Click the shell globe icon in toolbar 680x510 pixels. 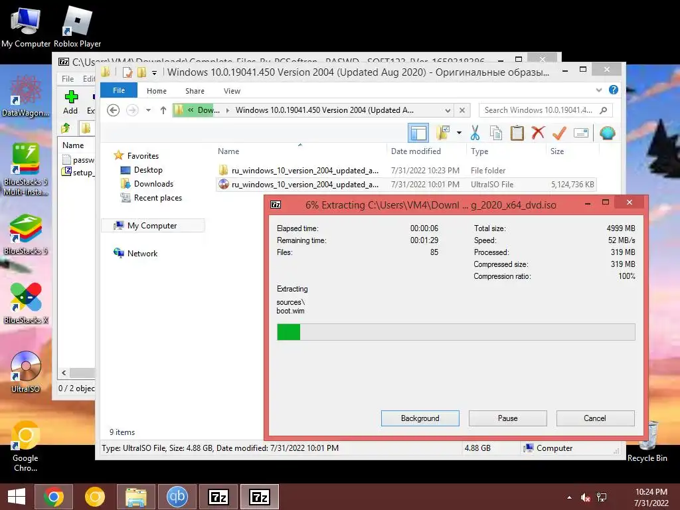pos(607,133)
